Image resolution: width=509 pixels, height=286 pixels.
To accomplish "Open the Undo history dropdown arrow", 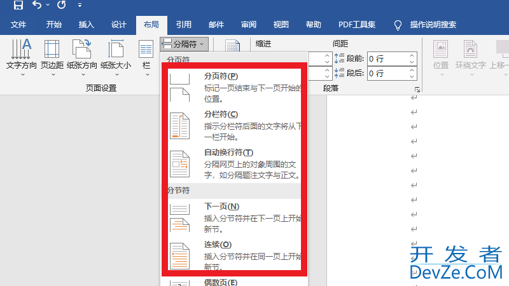I will point(48,5).
